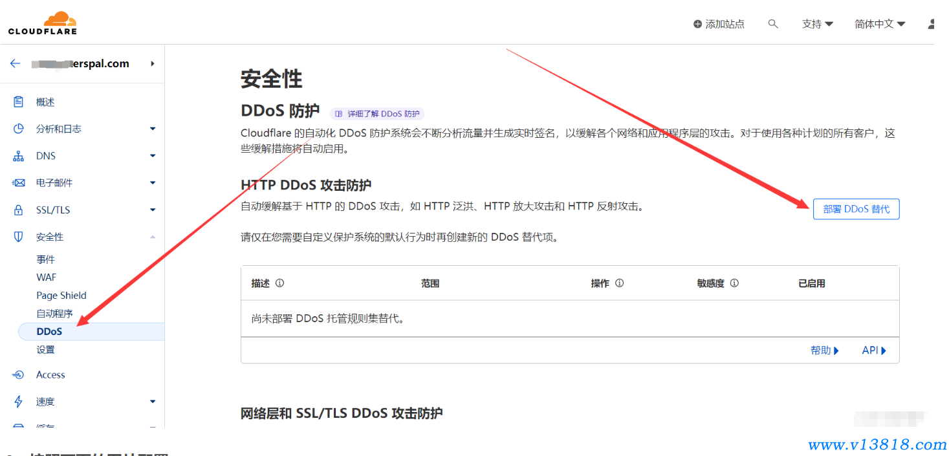Open the 支持 support dropdown
This screenshot has height=456, width=949.
tap(817, 24)
